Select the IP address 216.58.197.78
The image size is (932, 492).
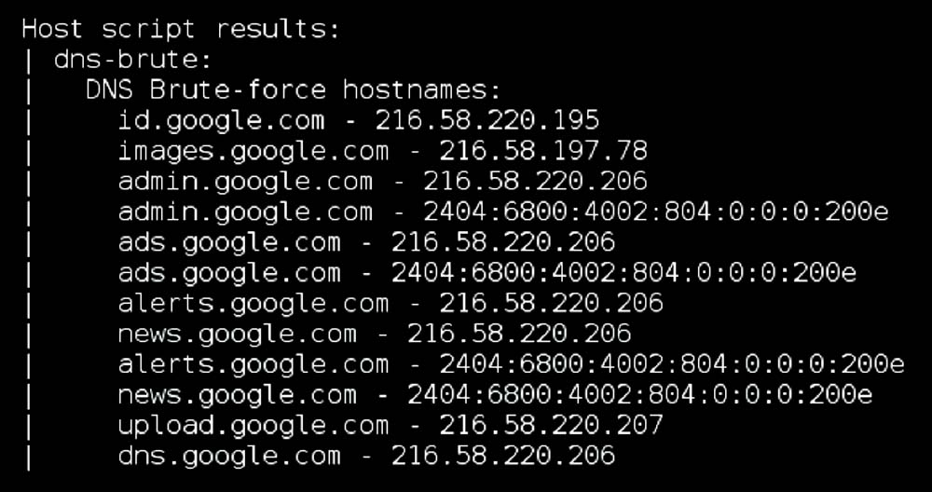coord(543,151)
